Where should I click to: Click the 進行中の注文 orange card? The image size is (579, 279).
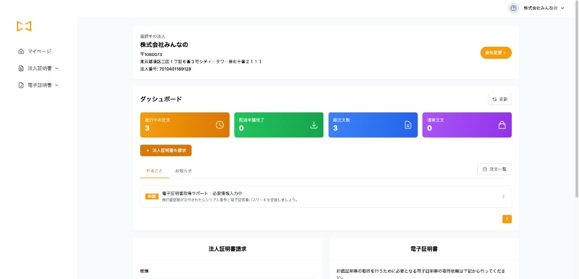pyautogui.click(x=185, y=125)
